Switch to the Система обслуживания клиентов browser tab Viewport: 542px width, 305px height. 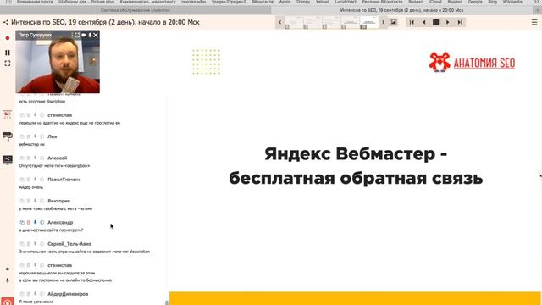(135, 10)
